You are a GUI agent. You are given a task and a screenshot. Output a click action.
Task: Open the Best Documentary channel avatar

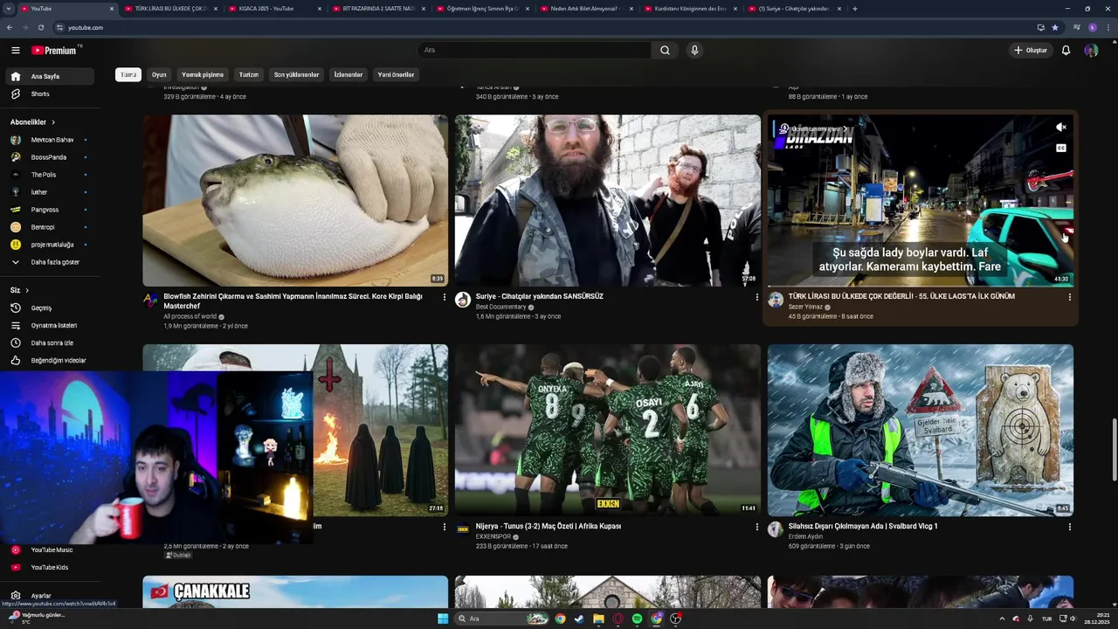[463, 300]
